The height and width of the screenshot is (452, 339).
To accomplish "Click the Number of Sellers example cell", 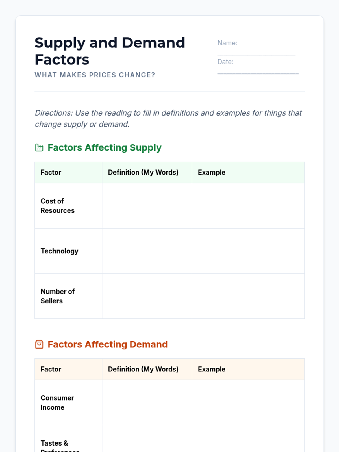I will pos(248,296).
